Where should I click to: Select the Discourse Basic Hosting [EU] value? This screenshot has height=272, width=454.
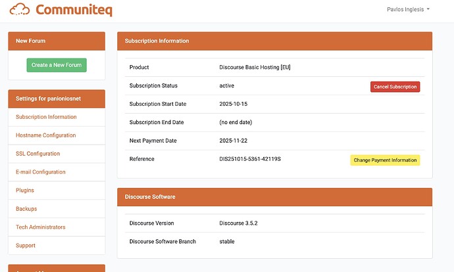coord(255,67)
